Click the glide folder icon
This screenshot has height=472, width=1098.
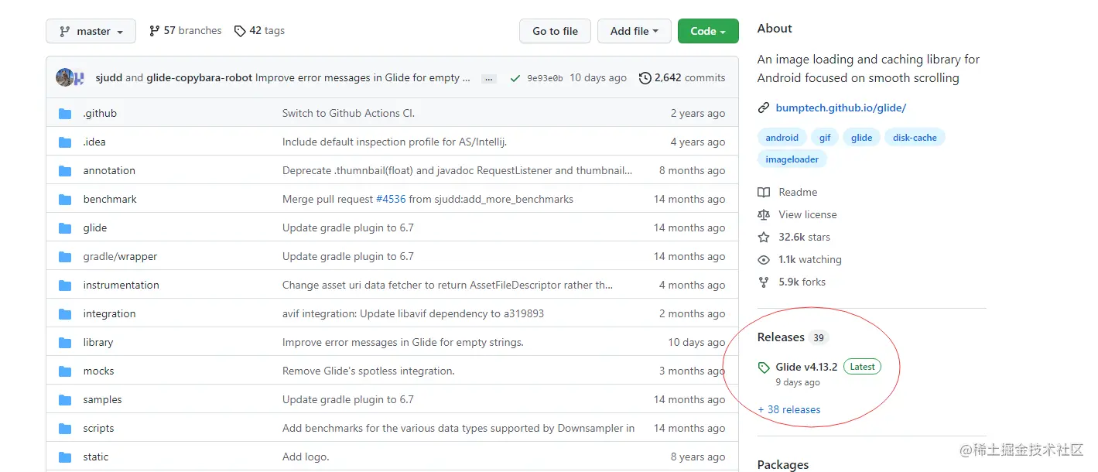65,228
